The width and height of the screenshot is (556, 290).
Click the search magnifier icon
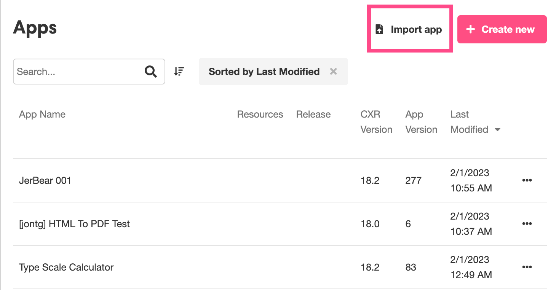[x=151, y=71]
